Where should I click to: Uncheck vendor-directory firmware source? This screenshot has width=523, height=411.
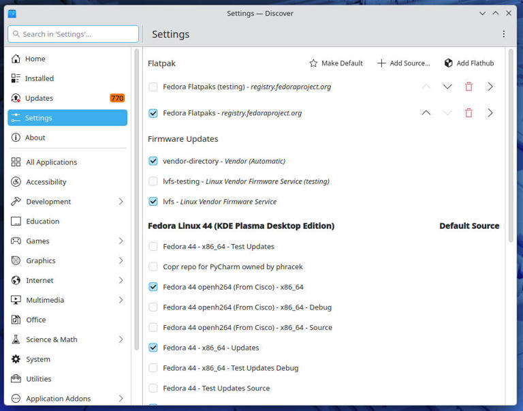[153, 162]
